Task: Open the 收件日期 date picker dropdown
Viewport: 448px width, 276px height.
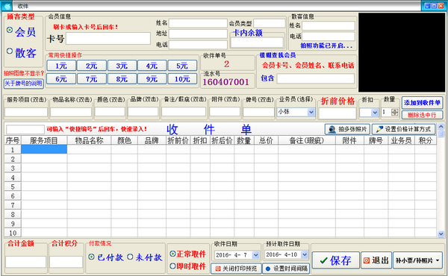Action: coord(255,254)
